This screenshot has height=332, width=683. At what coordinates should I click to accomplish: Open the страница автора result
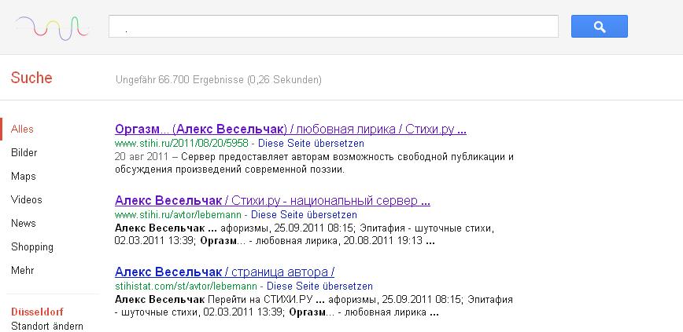click(x=224, y=272)
